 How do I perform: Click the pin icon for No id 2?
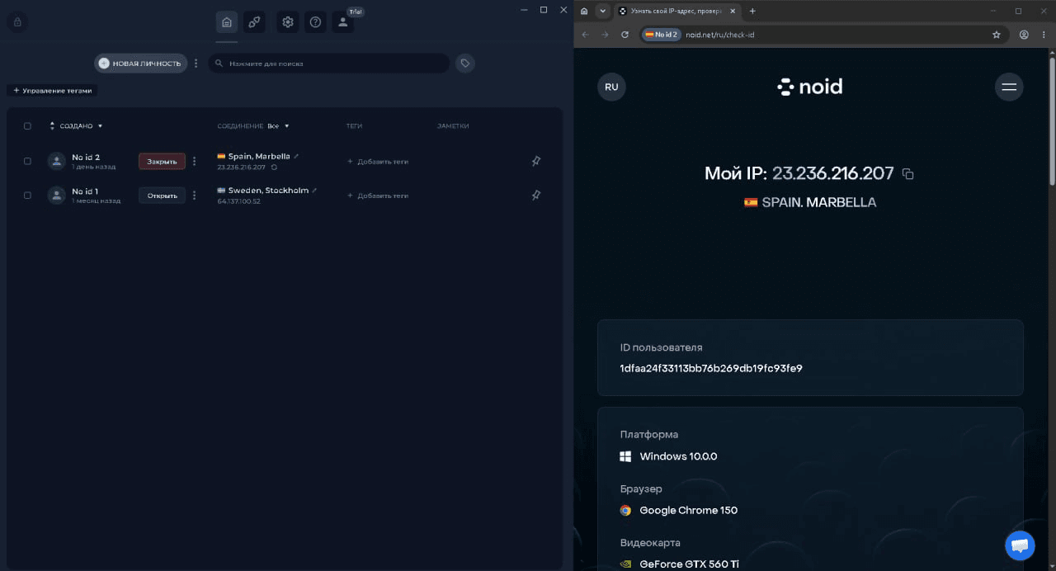coord(536,162)
